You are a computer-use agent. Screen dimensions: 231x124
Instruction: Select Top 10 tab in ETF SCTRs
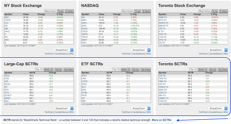[x=116, y=69]
